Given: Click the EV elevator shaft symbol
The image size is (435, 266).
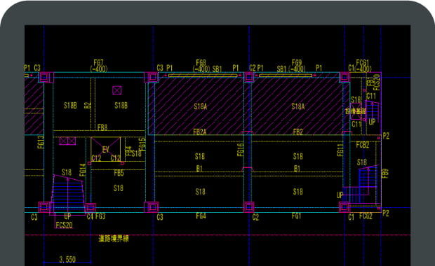Looking at the screenshot, I should [x=106, y=149].
